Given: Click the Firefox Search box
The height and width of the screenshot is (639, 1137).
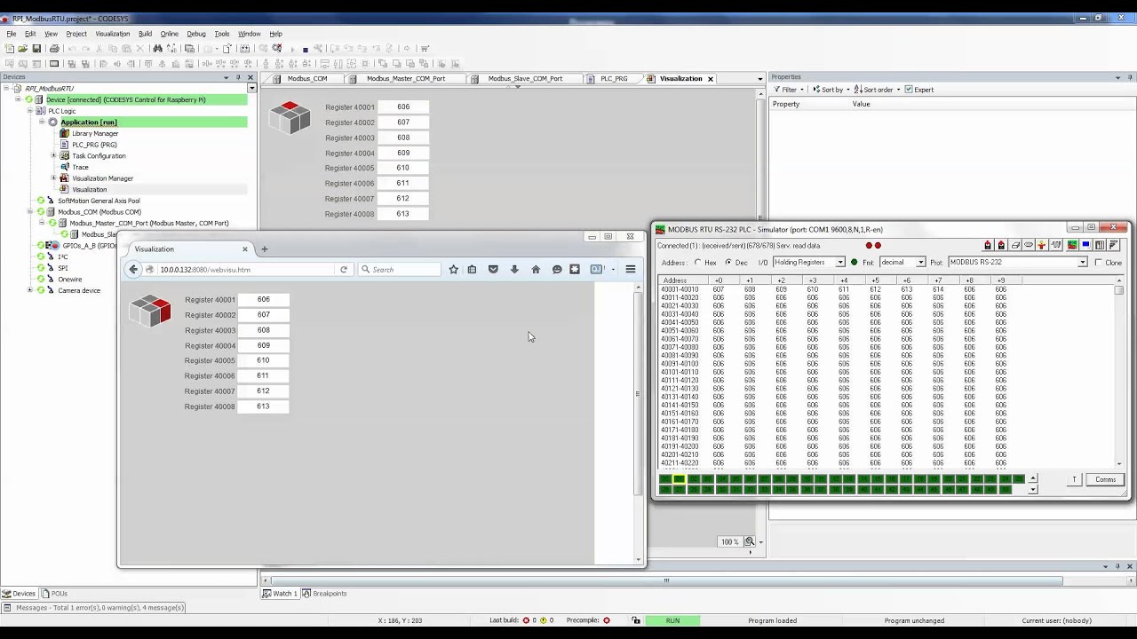Looking at the screenshot, I should [x=399, y=269].
